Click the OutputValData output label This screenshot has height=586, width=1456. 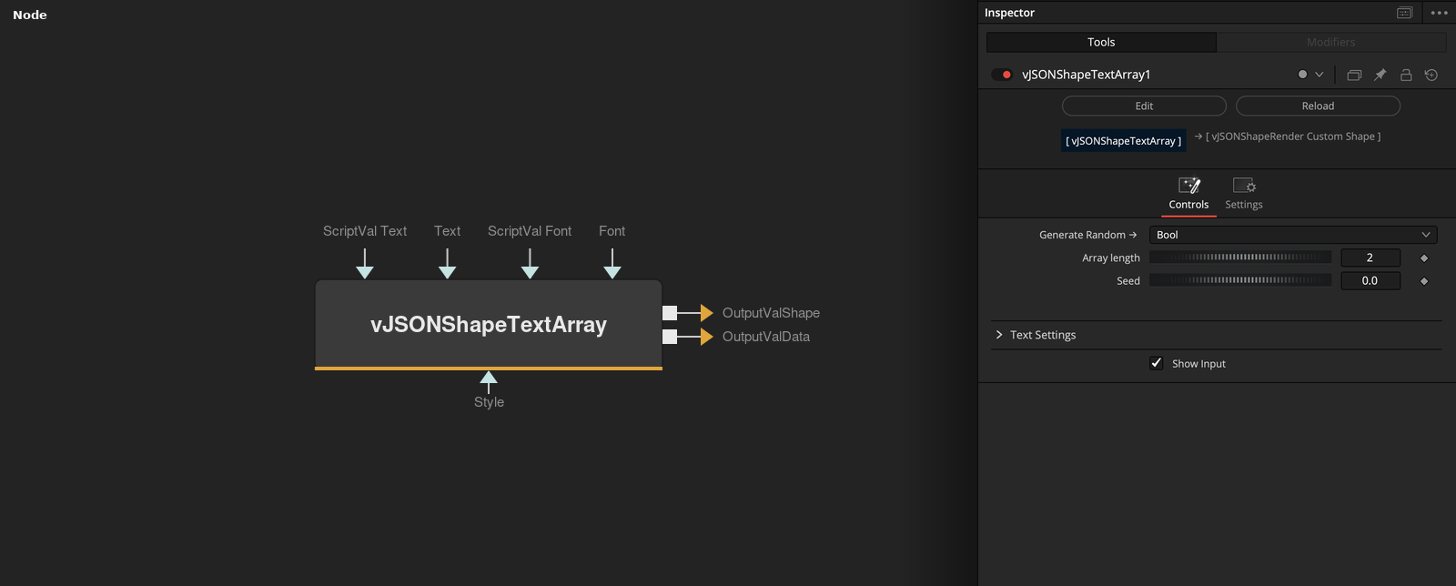tap(766, 337)
